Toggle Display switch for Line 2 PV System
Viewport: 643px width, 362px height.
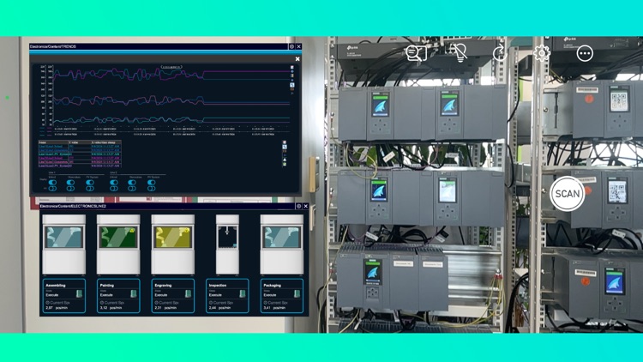tap(151, 182)
